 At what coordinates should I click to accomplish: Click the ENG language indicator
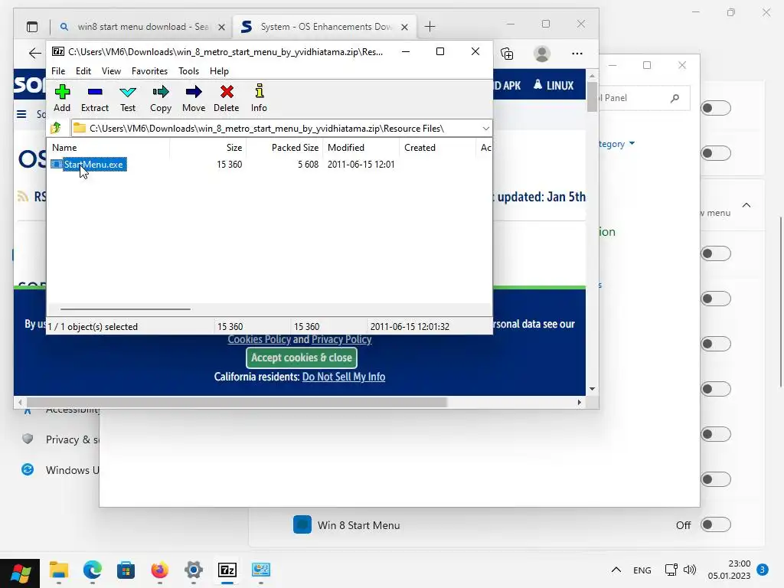point(642,570)
